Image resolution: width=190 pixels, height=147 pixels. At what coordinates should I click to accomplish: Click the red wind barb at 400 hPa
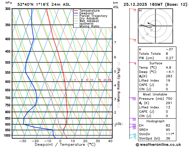pos(133,40)
